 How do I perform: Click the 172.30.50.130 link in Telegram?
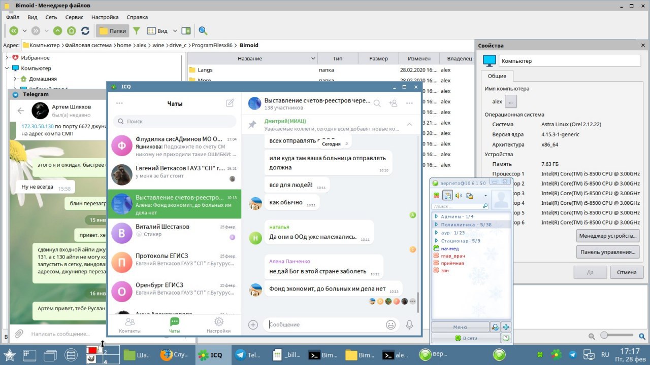pos(38,126)
